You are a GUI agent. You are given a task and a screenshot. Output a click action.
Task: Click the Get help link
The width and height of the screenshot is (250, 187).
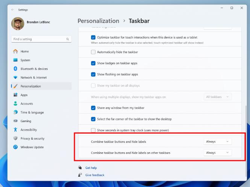point(91,168)
